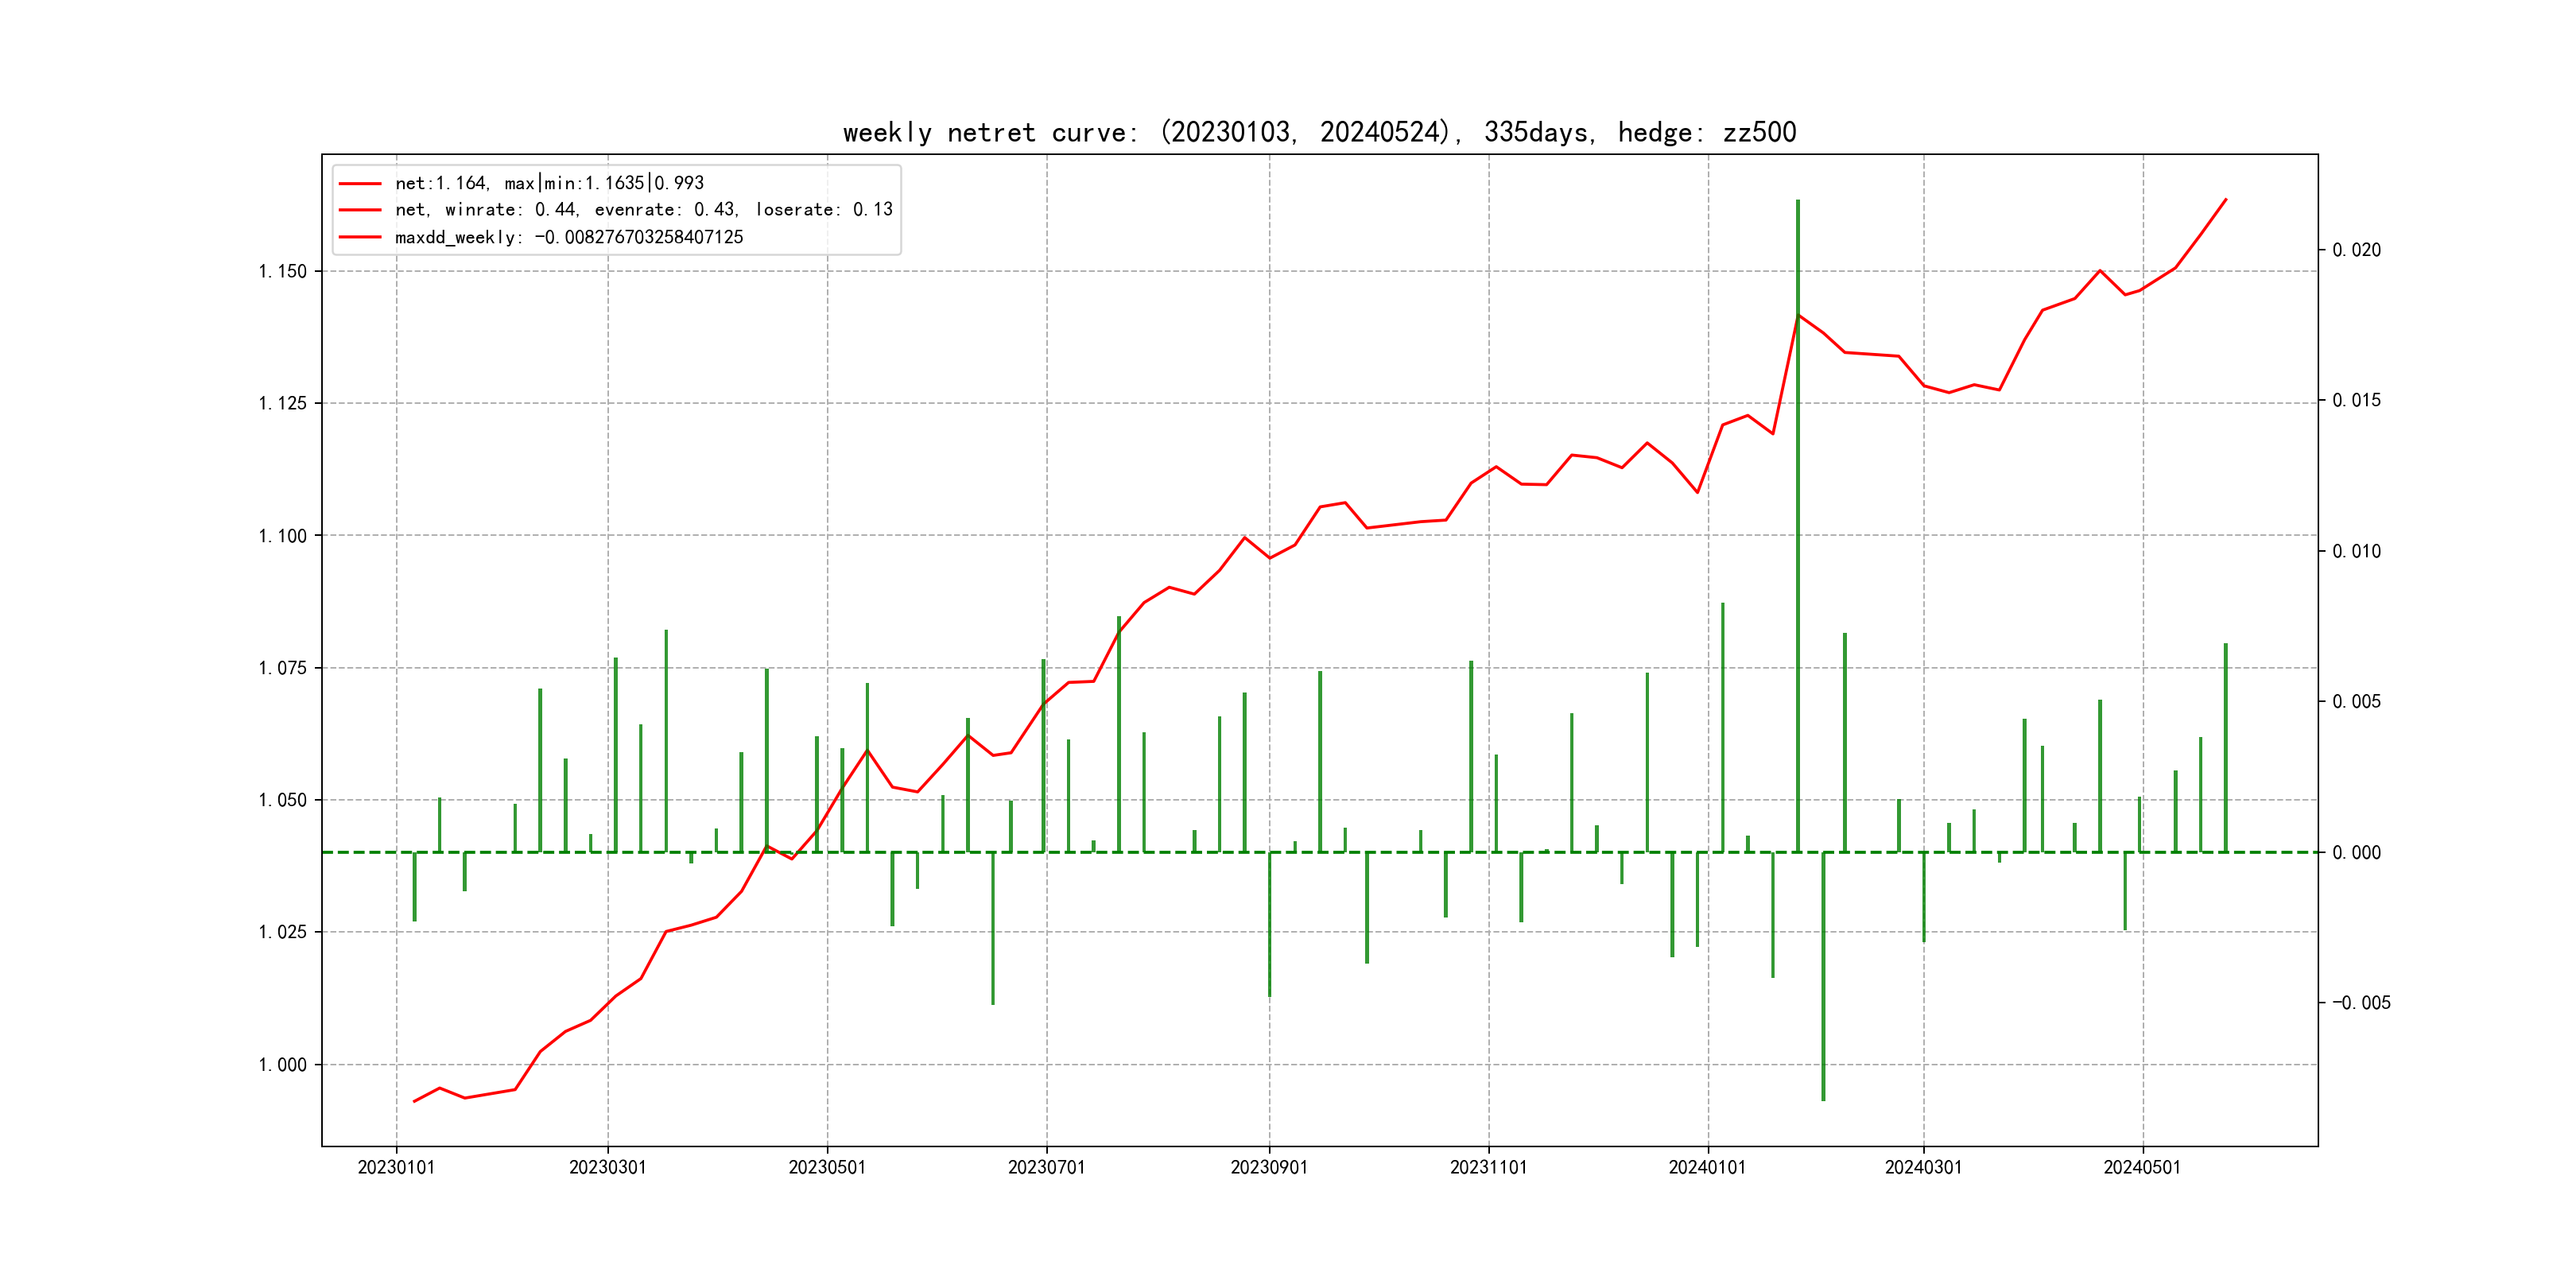Click the 1.150 left axis tick label
This screenshot has width=2576, height=1288.
pyautogui.click(x=283, y=271)
